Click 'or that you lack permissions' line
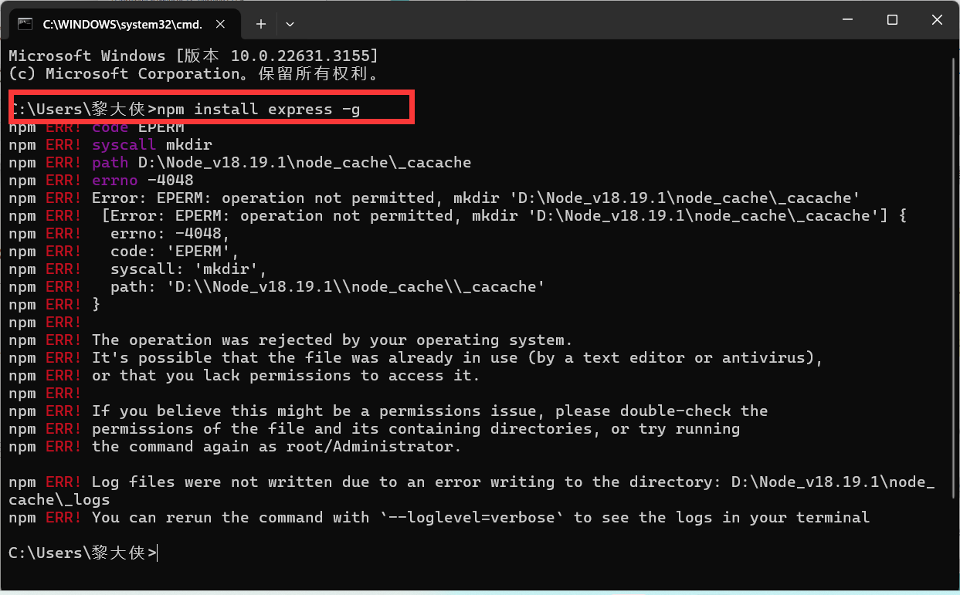The image size is (960, 595). [x=245, y=375]
